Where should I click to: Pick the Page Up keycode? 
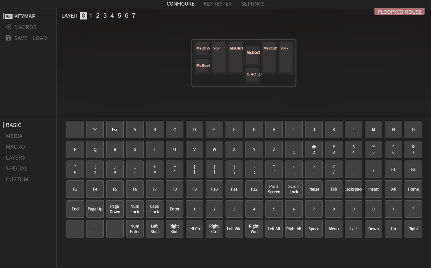95,209
